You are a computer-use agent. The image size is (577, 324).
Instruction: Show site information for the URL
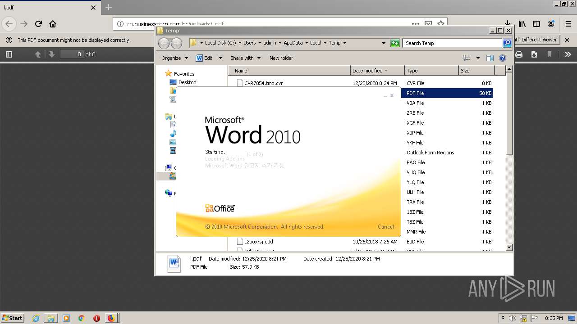(120, 24)
